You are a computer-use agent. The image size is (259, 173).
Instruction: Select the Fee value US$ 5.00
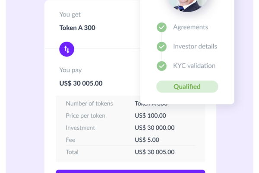point(147,140)
